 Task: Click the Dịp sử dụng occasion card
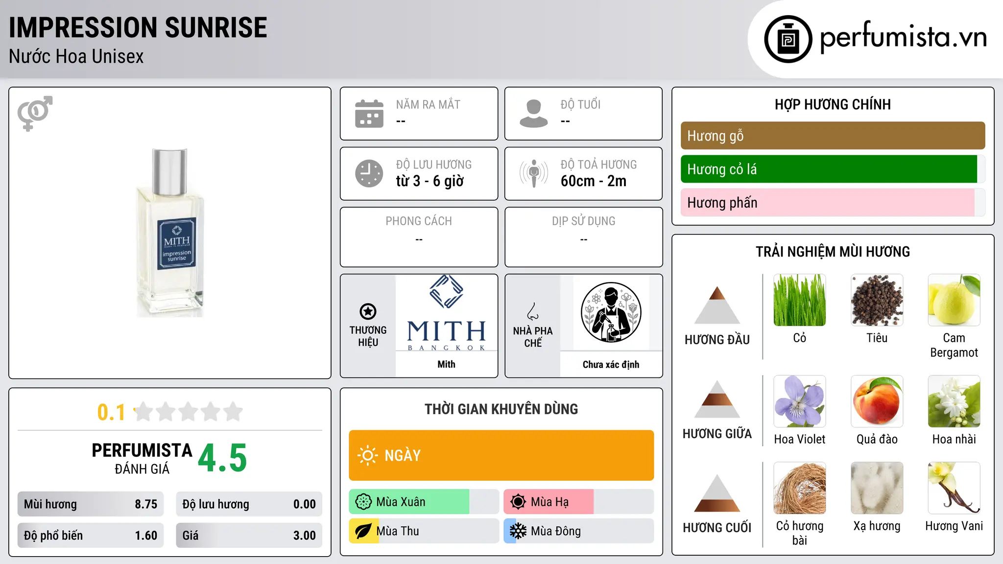click(x=583, y=237)
